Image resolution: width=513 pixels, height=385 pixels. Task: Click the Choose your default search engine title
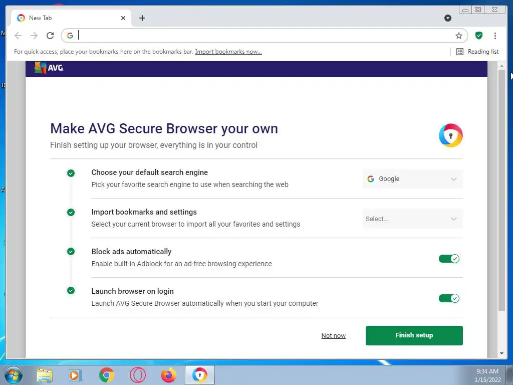[149, 172]
